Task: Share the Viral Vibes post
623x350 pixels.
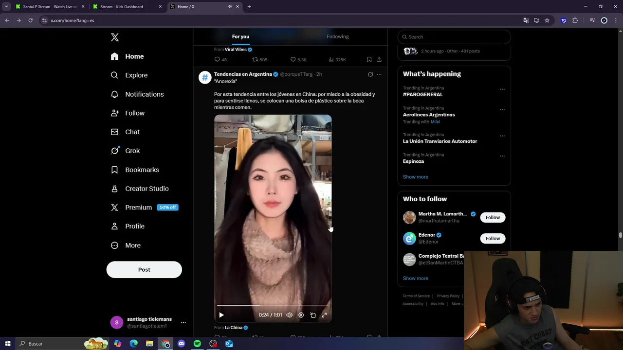Action: (379, 59)
